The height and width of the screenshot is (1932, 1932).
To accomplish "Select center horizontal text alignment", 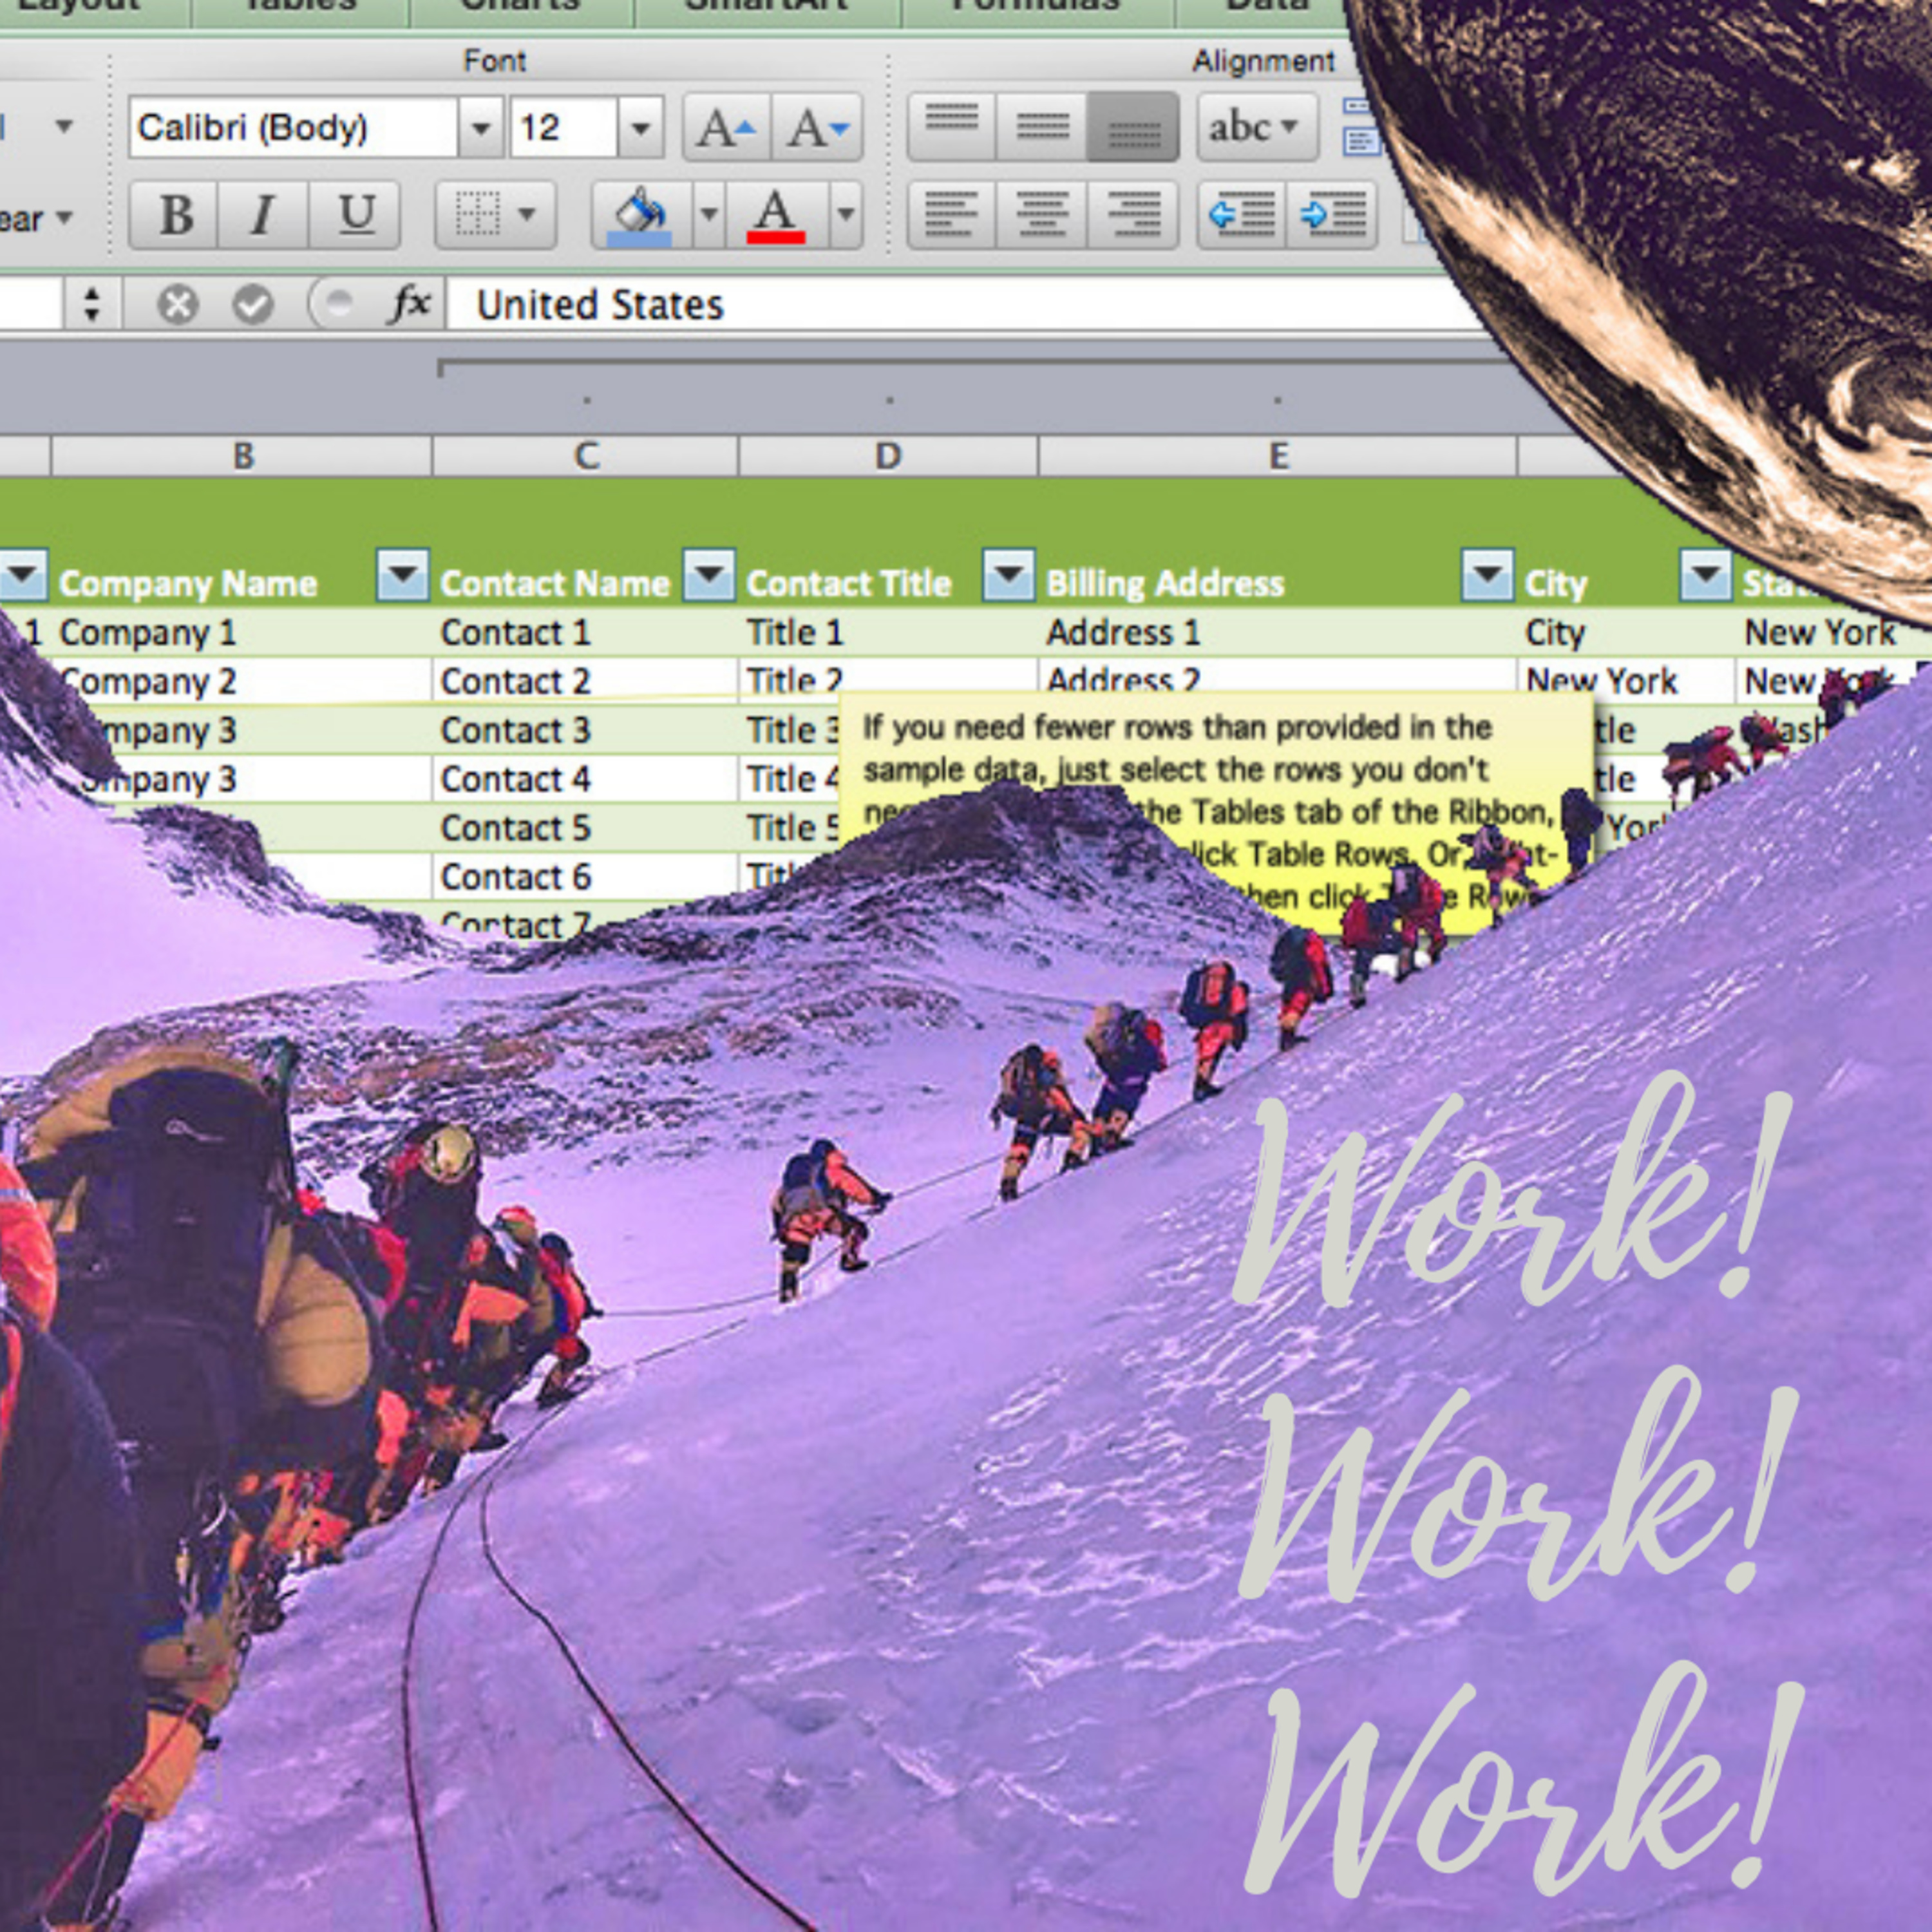I will (1041, 215).
